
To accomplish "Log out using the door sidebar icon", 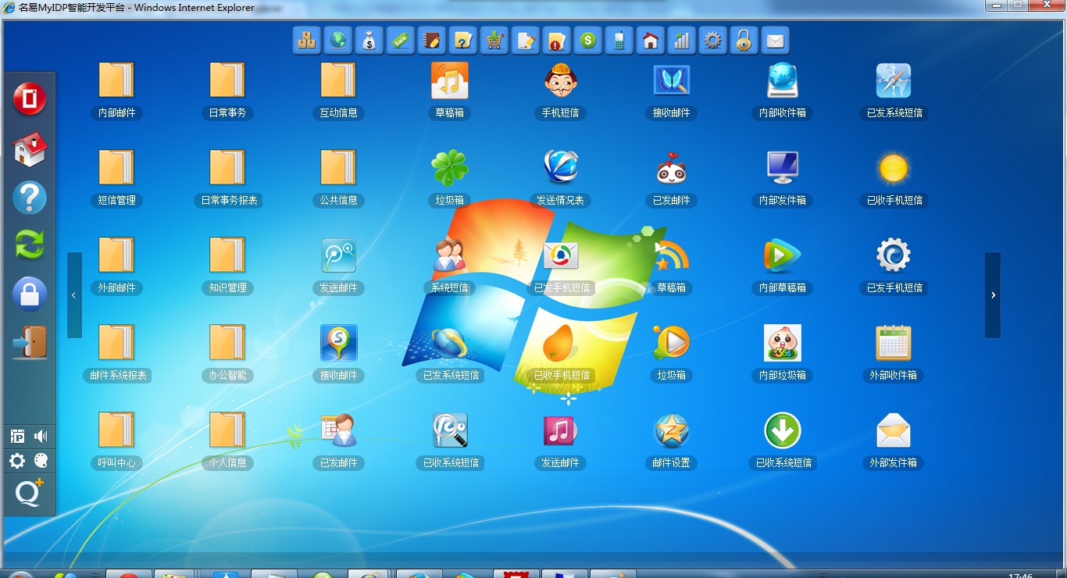I will pos(30,342).
